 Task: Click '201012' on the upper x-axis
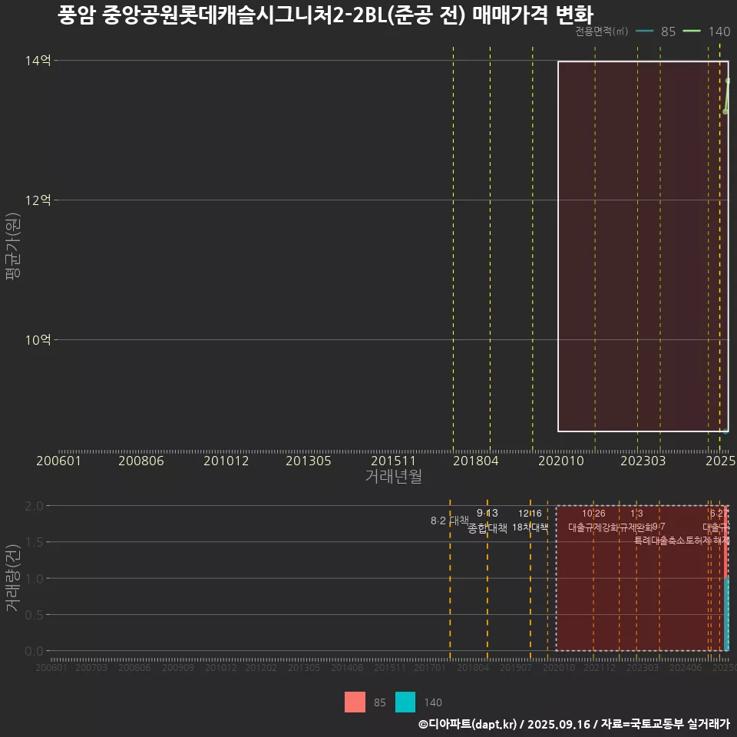pos(226,461)
